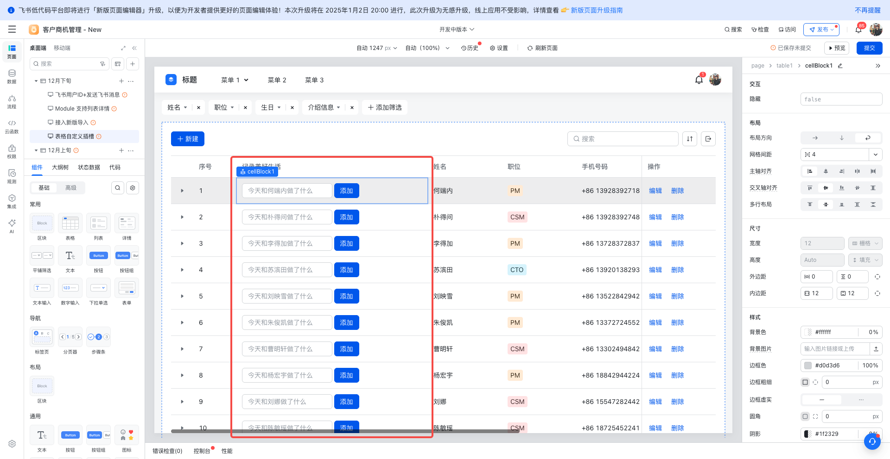This screenshot has height=459, width=890.
Task: Open the AI sidebar panel
Action: (12, 226)
